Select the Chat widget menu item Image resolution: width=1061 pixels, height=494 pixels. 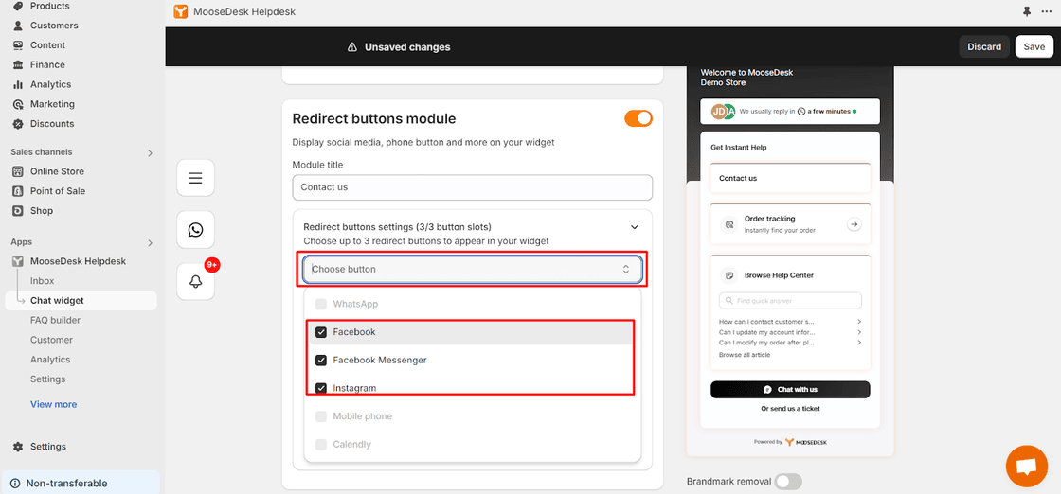(81, 301)
